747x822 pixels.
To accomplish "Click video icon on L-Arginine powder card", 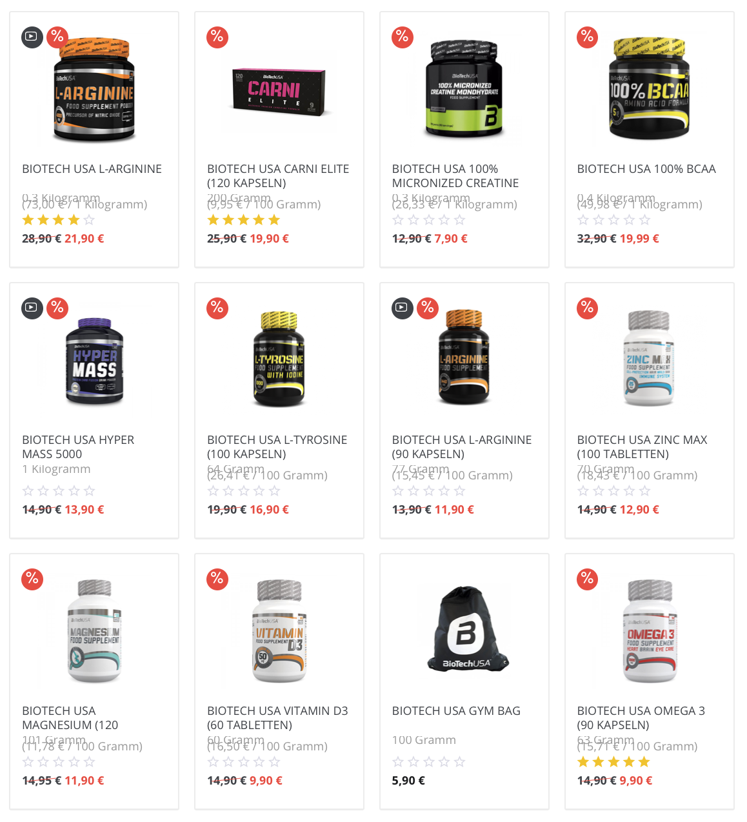I will click(32, 37).
